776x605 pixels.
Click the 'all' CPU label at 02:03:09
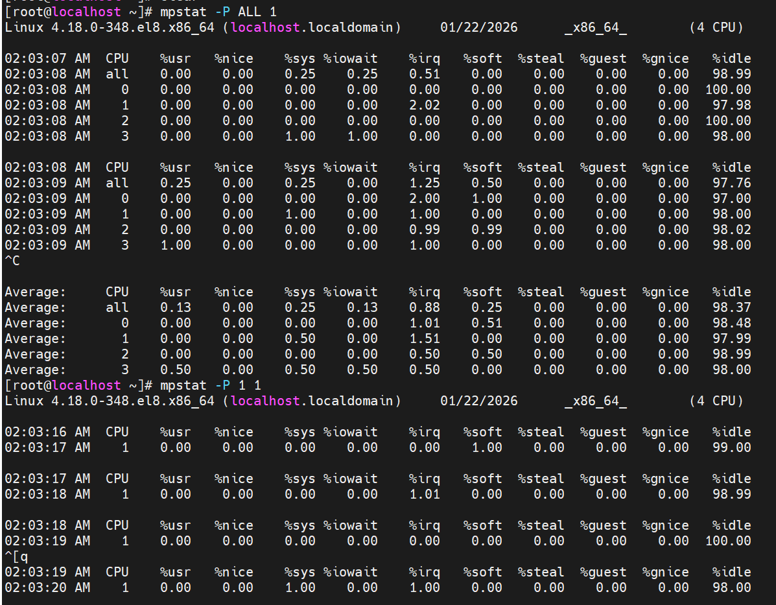117,183
